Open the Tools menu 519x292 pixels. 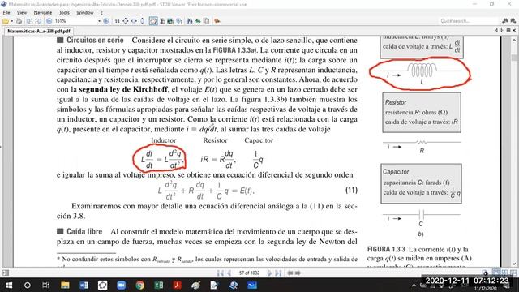coord(64,13)
